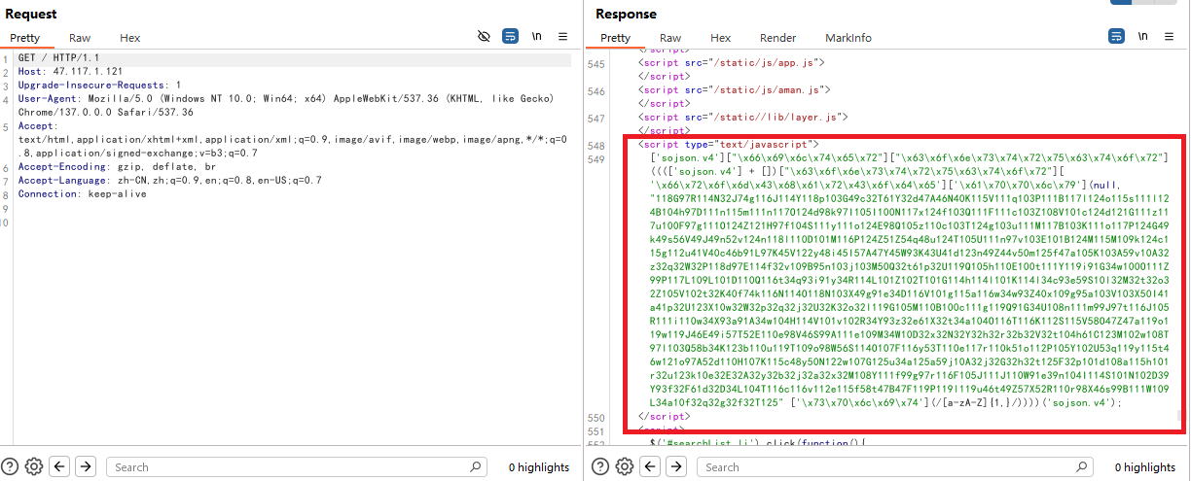
Task: Go to next search match in Response
Action: point(675,466)
